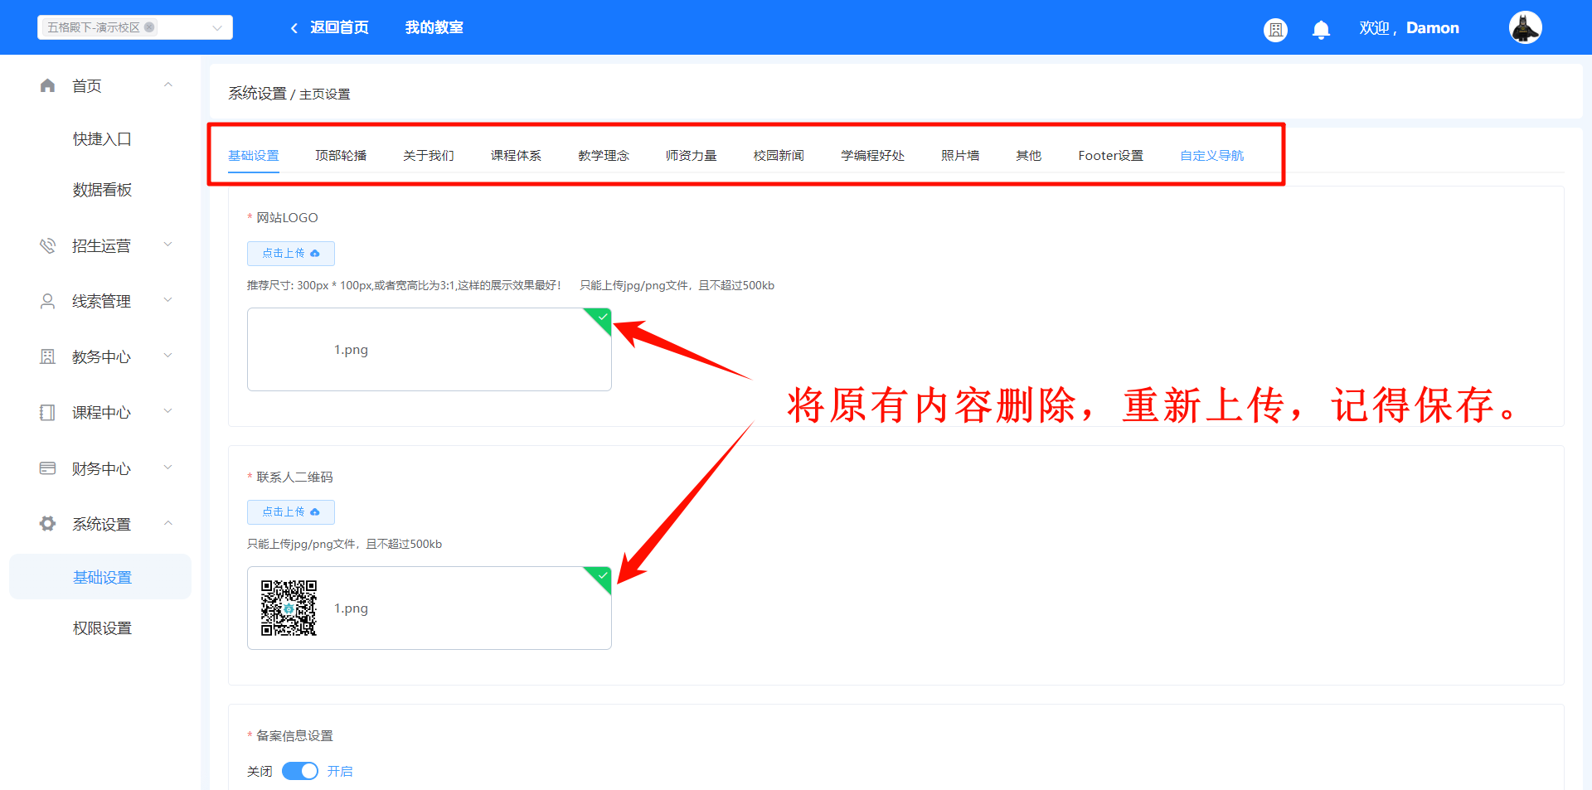Select the 其他 tab

point(1029,156)
